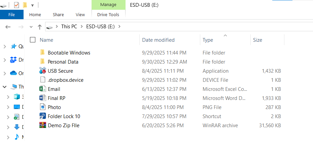Expand the Dropbox tree node

(5, 60)
